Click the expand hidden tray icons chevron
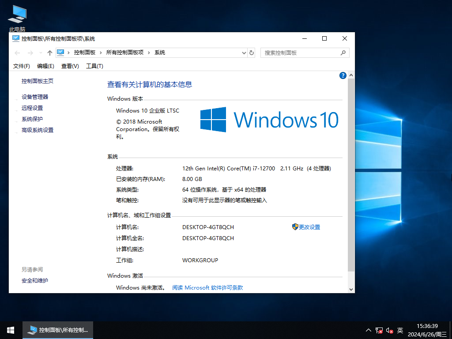This screenshot has height=339, width=452. coord(368,330)
